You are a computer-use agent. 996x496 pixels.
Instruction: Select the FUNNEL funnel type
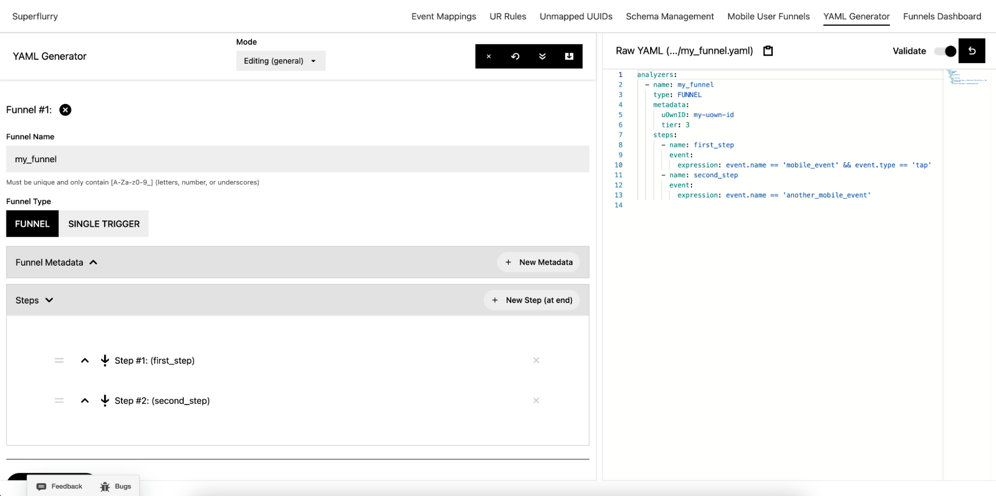pyautogui.click(x=32, y=224)
